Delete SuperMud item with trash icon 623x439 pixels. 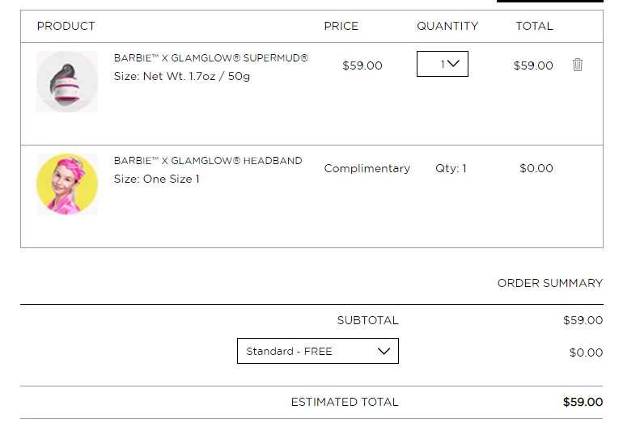coord(578,65)
